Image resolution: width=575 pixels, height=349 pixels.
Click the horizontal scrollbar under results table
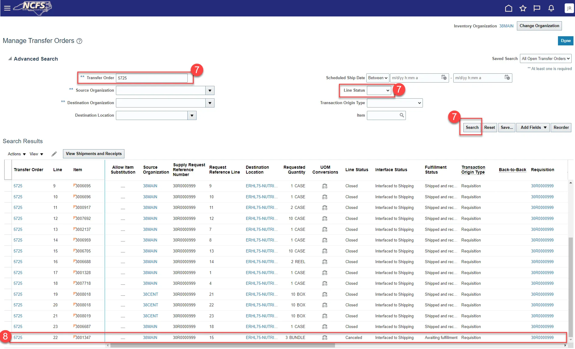pyautogui.click(x=222, y=345)
